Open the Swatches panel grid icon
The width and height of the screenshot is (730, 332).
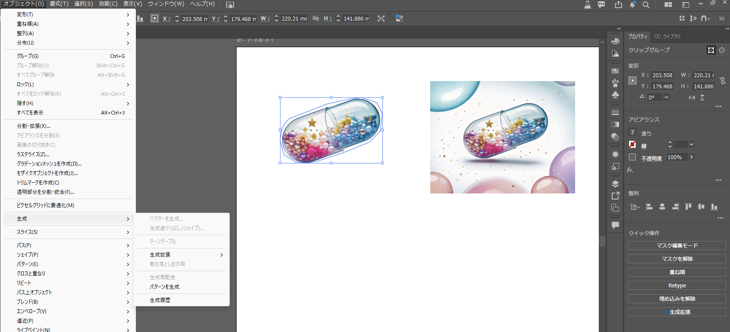coord(615,71)
